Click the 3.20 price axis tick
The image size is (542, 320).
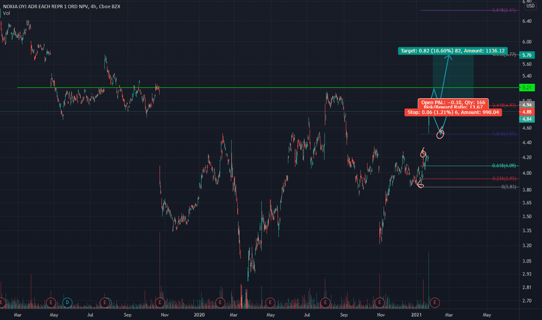point(527,246)
